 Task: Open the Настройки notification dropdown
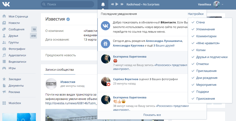(x=196, y=14)
